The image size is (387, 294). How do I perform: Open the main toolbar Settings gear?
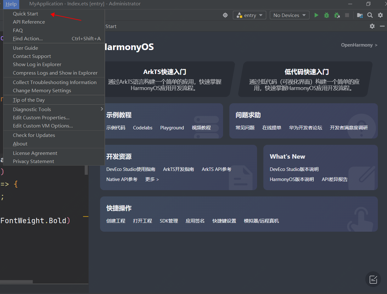(380, 15)
